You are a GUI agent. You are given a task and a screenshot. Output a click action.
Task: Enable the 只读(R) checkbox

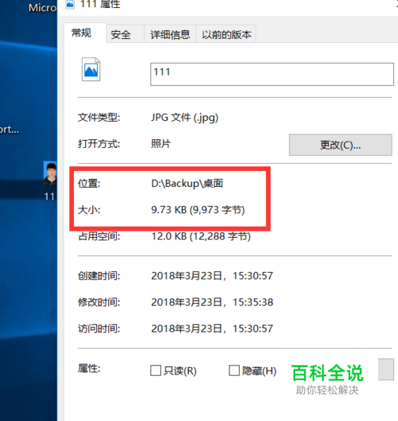(x=155, y=371)
